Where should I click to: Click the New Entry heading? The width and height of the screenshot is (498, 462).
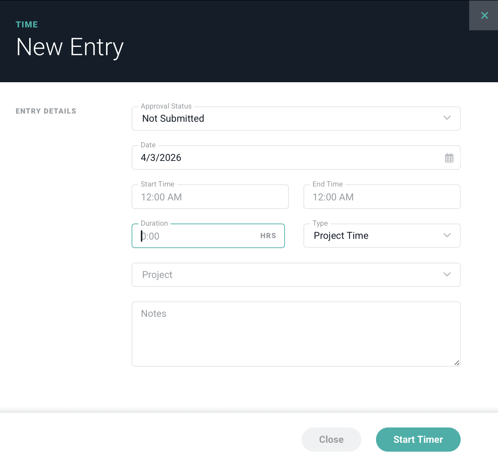click(70, 47)
